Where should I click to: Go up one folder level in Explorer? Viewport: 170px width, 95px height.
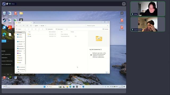click(24, 26)
